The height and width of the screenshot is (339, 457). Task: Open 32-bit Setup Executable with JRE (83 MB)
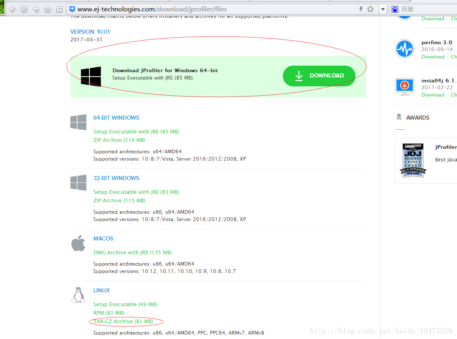pos(136,192)
